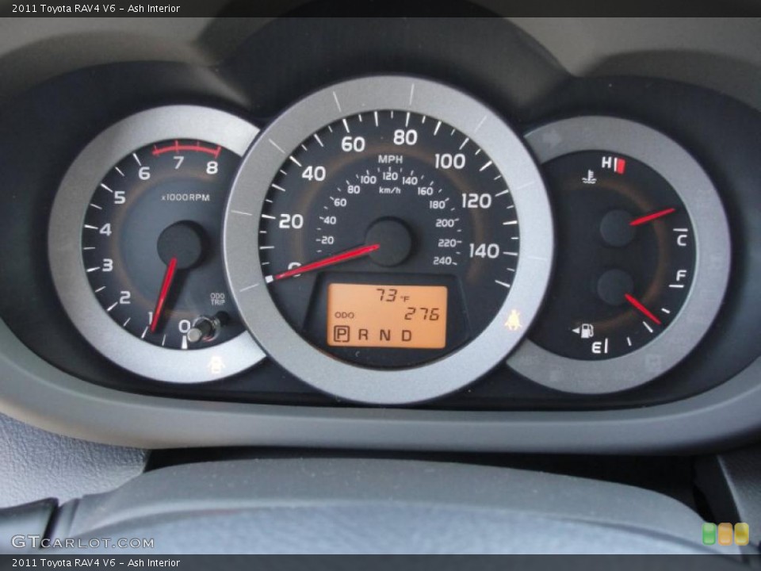The width and height of the screenshot is (761, 571).
Task: Click the ODO label on the orange display
Action: (x=344, y=315)
